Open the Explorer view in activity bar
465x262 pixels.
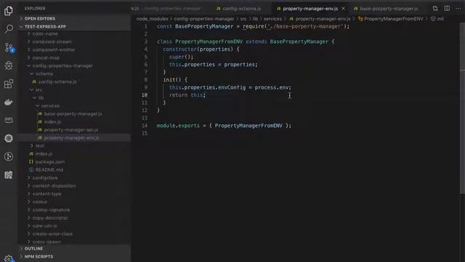pos(9,11)
